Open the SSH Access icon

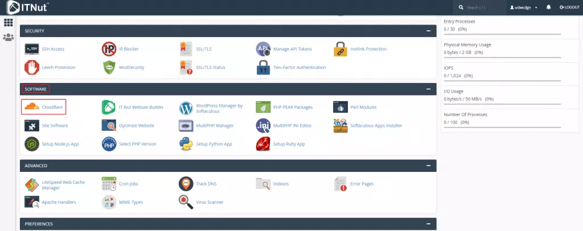[32, 49]
